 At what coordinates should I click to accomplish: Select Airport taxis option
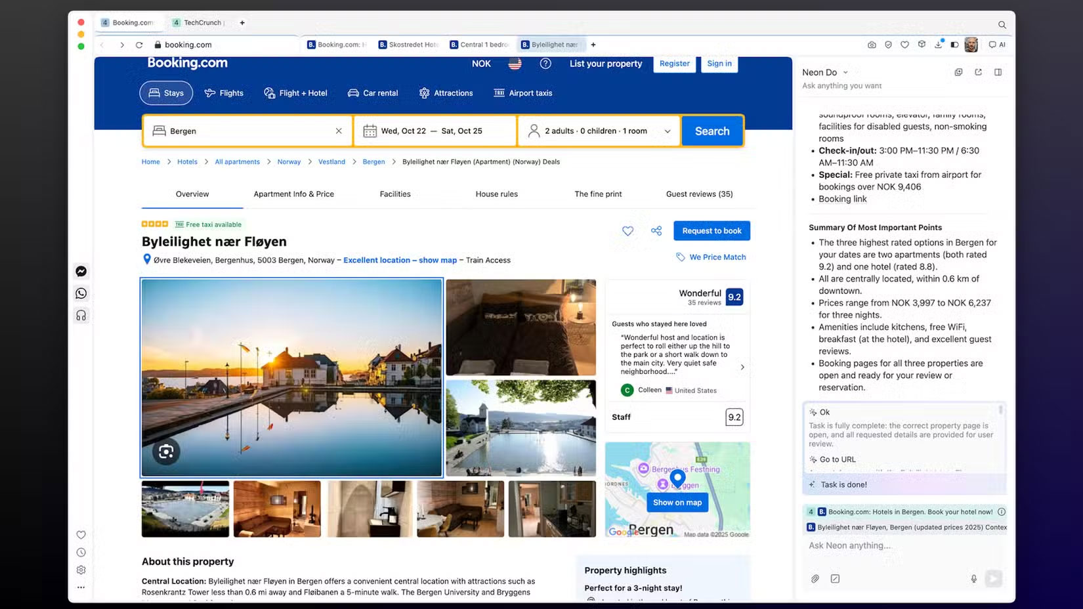coord(522,93)
